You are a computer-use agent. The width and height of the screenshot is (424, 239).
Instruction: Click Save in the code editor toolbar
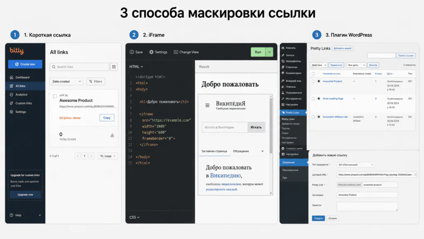point(136,52)
